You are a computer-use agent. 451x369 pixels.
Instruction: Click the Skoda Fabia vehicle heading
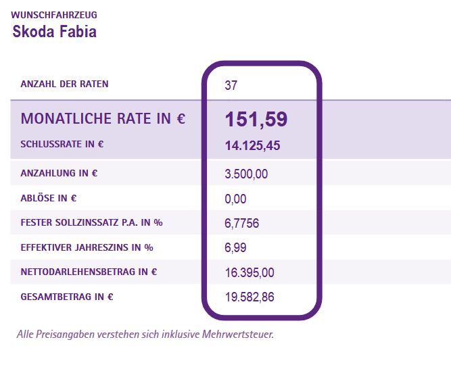coord(54,32)
